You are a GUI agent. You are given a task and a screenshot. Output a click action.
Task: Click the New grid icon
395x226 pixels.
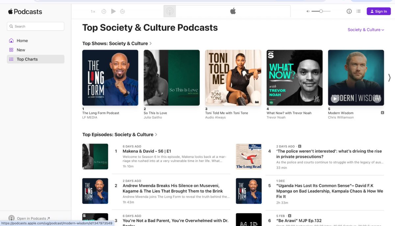click(x=12, y=50)
